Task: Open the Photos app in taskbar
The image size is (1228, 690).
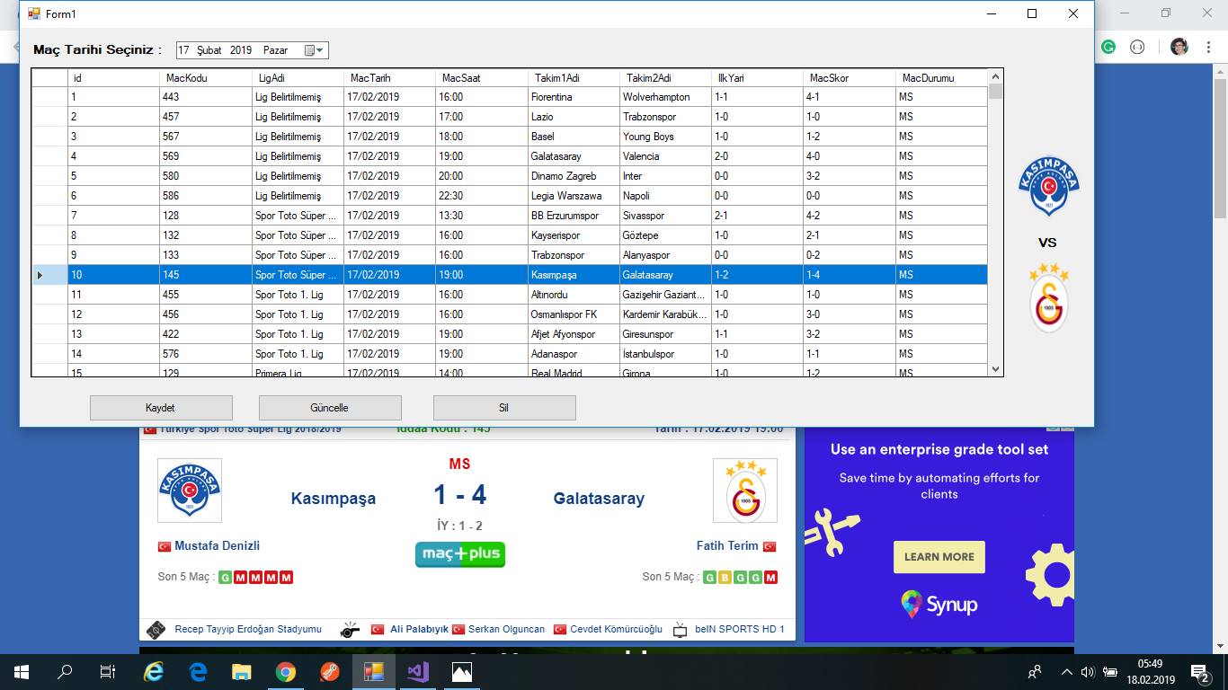Action: (x=462, y=671)
